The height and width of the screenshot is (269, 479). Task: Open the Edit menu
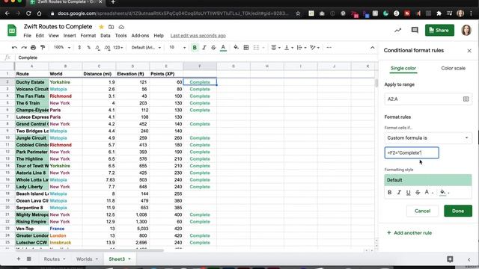(x=40, y=36)
